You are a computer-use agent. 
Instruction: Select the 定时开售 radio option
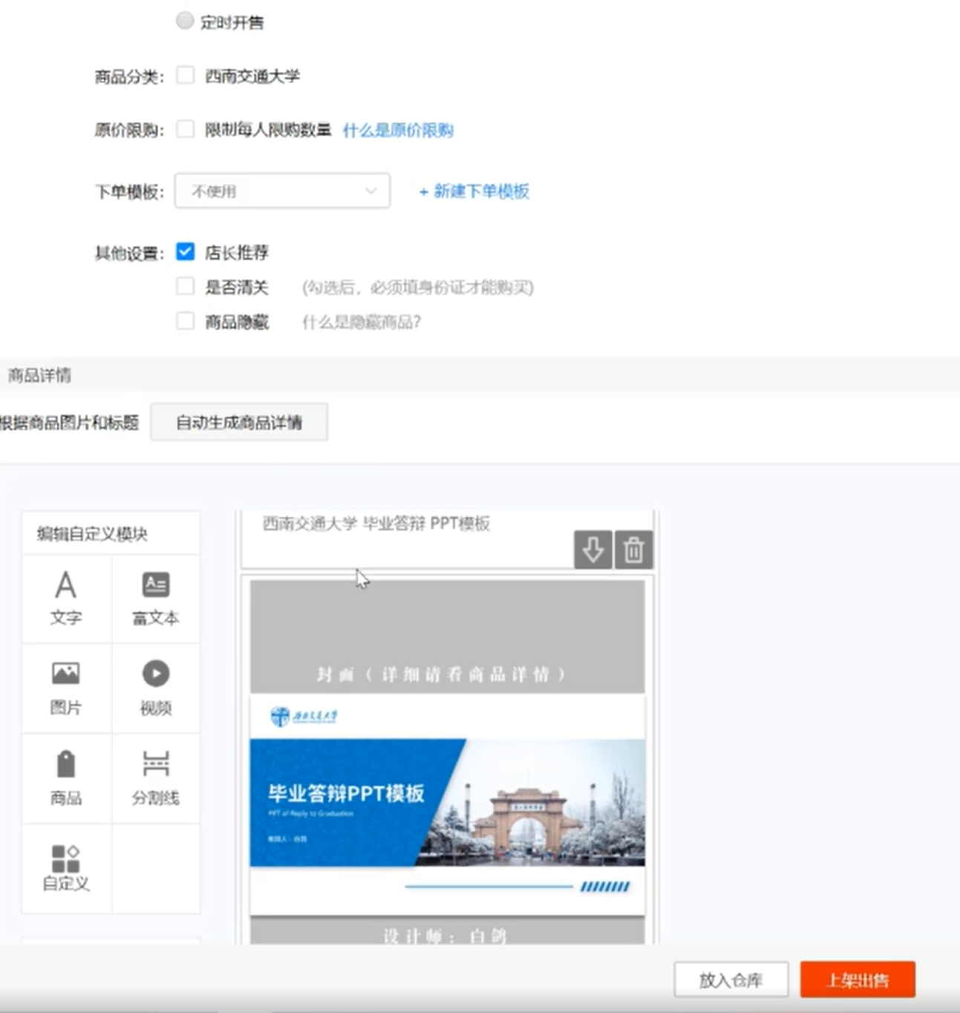click(x=185, y=21)
